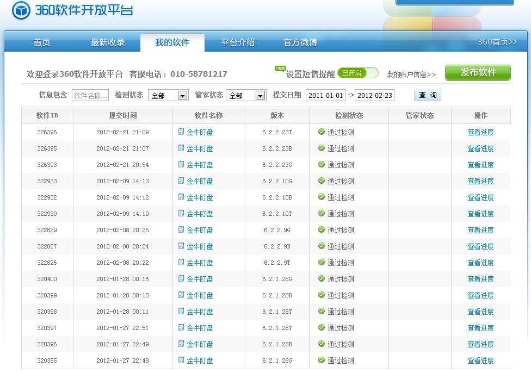531x373 pixels.
Task: View progress for software ID 320400
Action: (480, 278)
